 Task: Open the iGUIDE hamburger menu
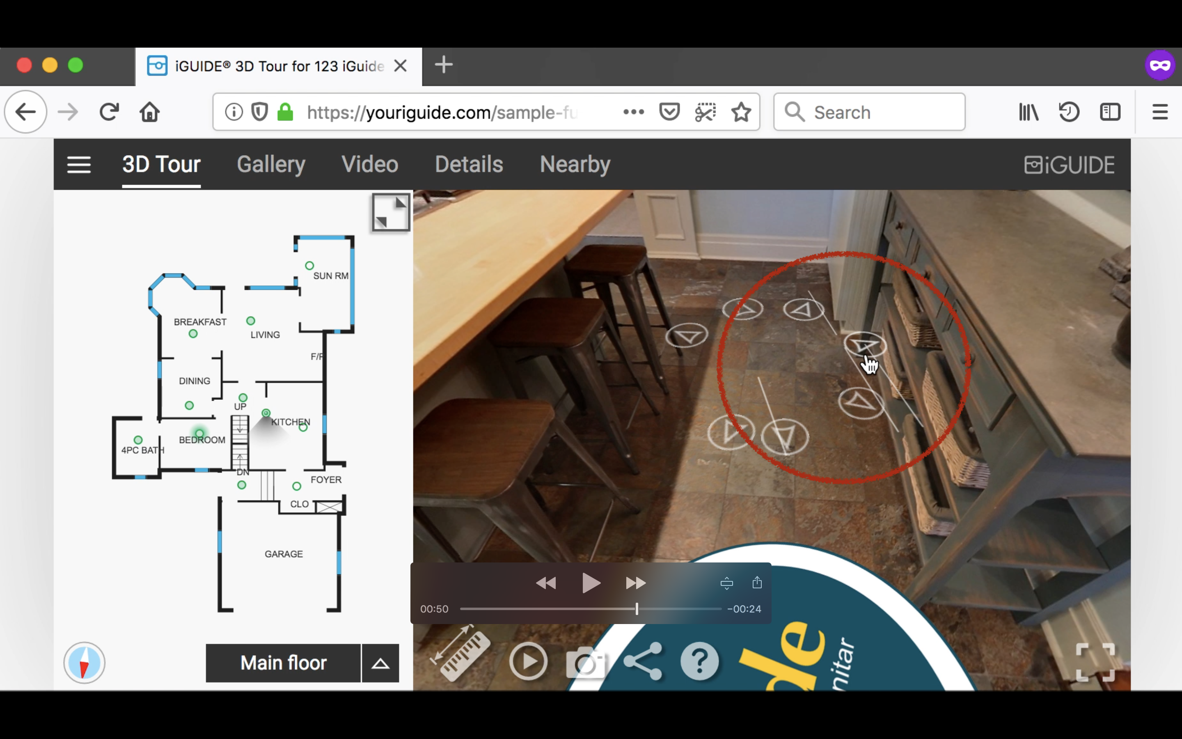79,165
